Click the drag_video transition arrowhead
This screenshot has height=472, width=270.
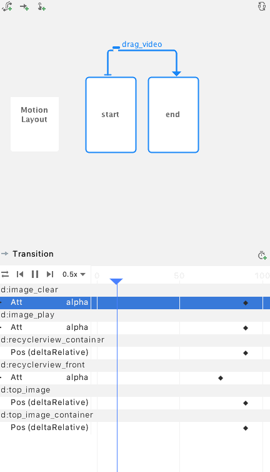tap(176, 73)
